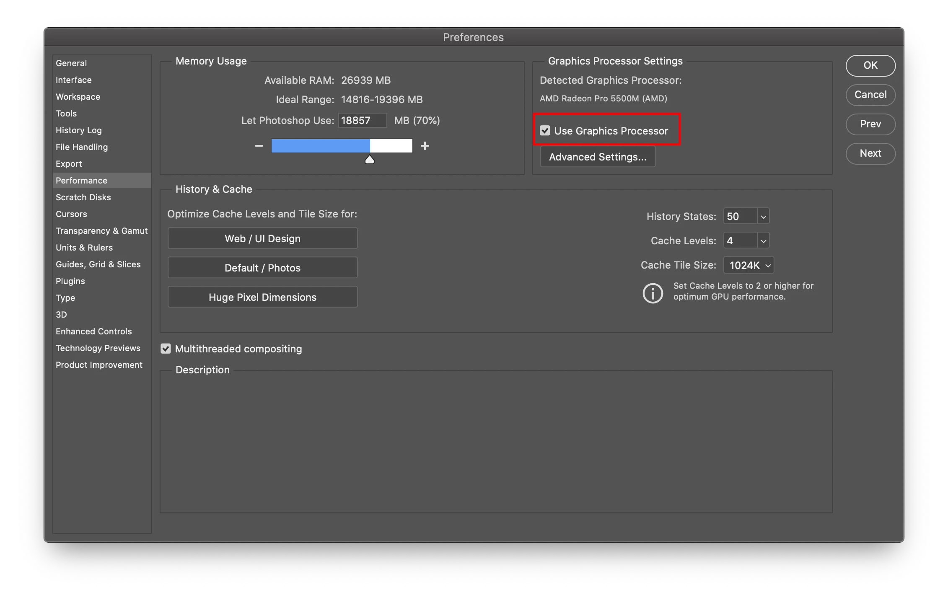The height and width of the screenshot is (600, 948).
Task: Open Cache Tile Size 1024K dropdown
Action: click(749, 265)
